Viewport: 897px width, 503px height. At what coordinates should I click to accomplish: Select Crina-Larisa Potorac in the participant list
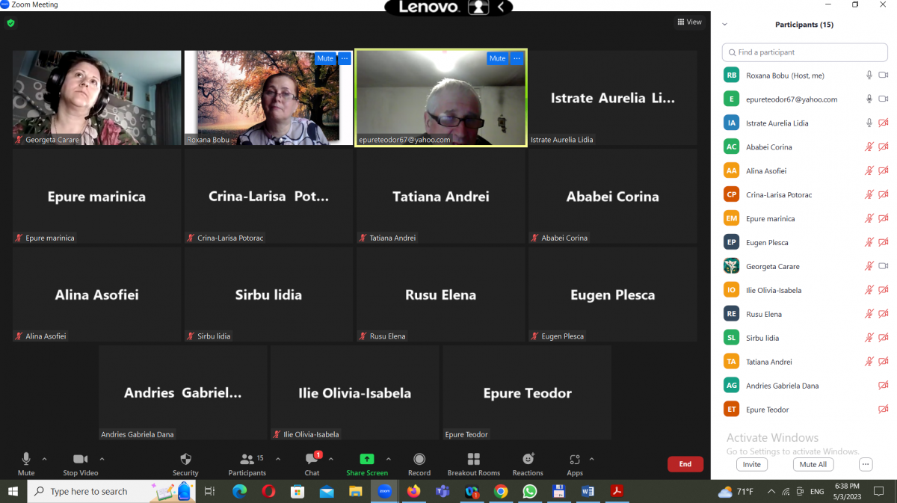point(804,195)
